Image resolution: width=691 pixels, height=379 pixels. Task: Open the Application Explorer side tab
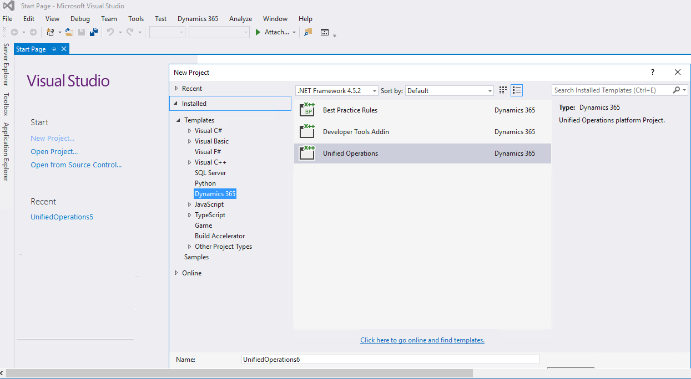coord(6,151)
